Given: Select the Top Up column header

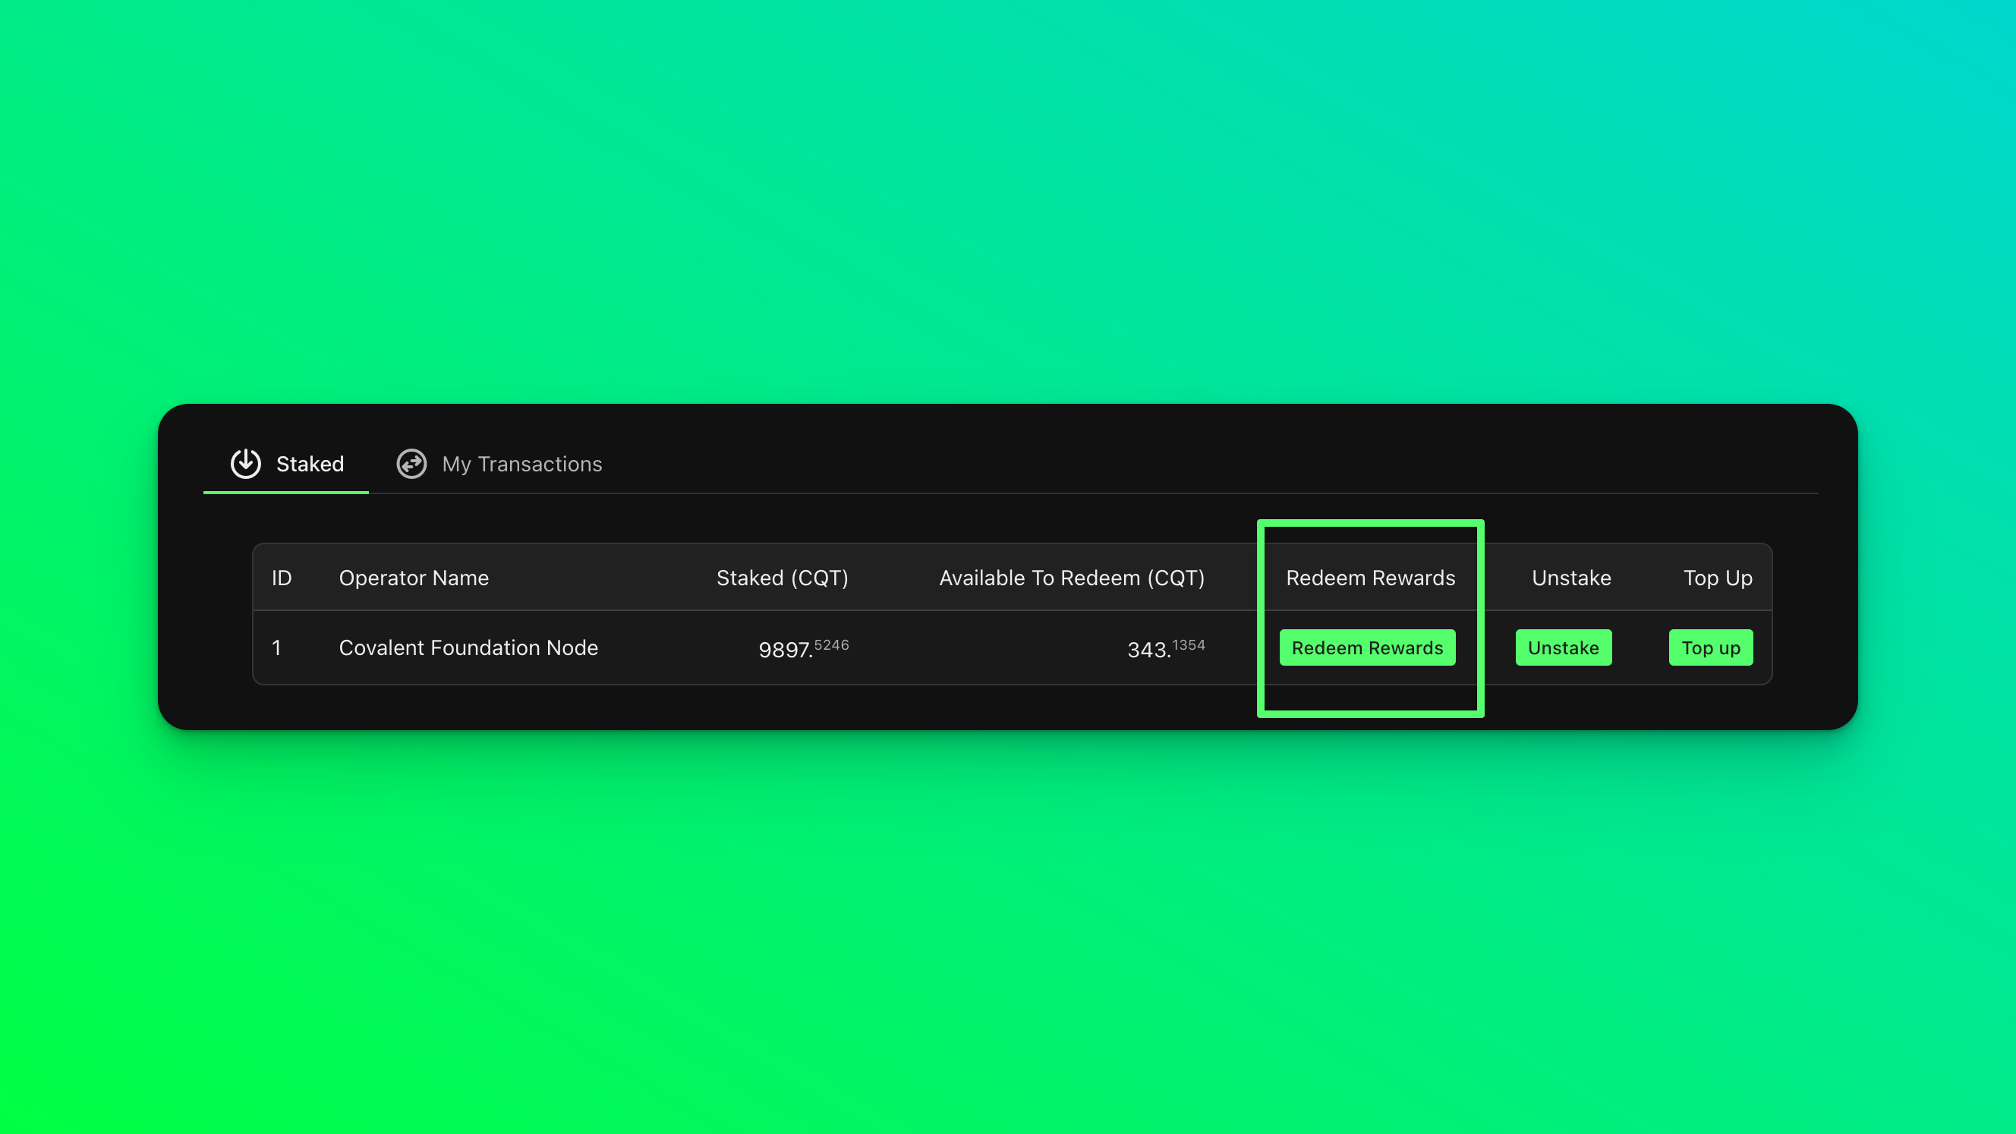Looking at the screenshot, I should (x=1718, y=578).
